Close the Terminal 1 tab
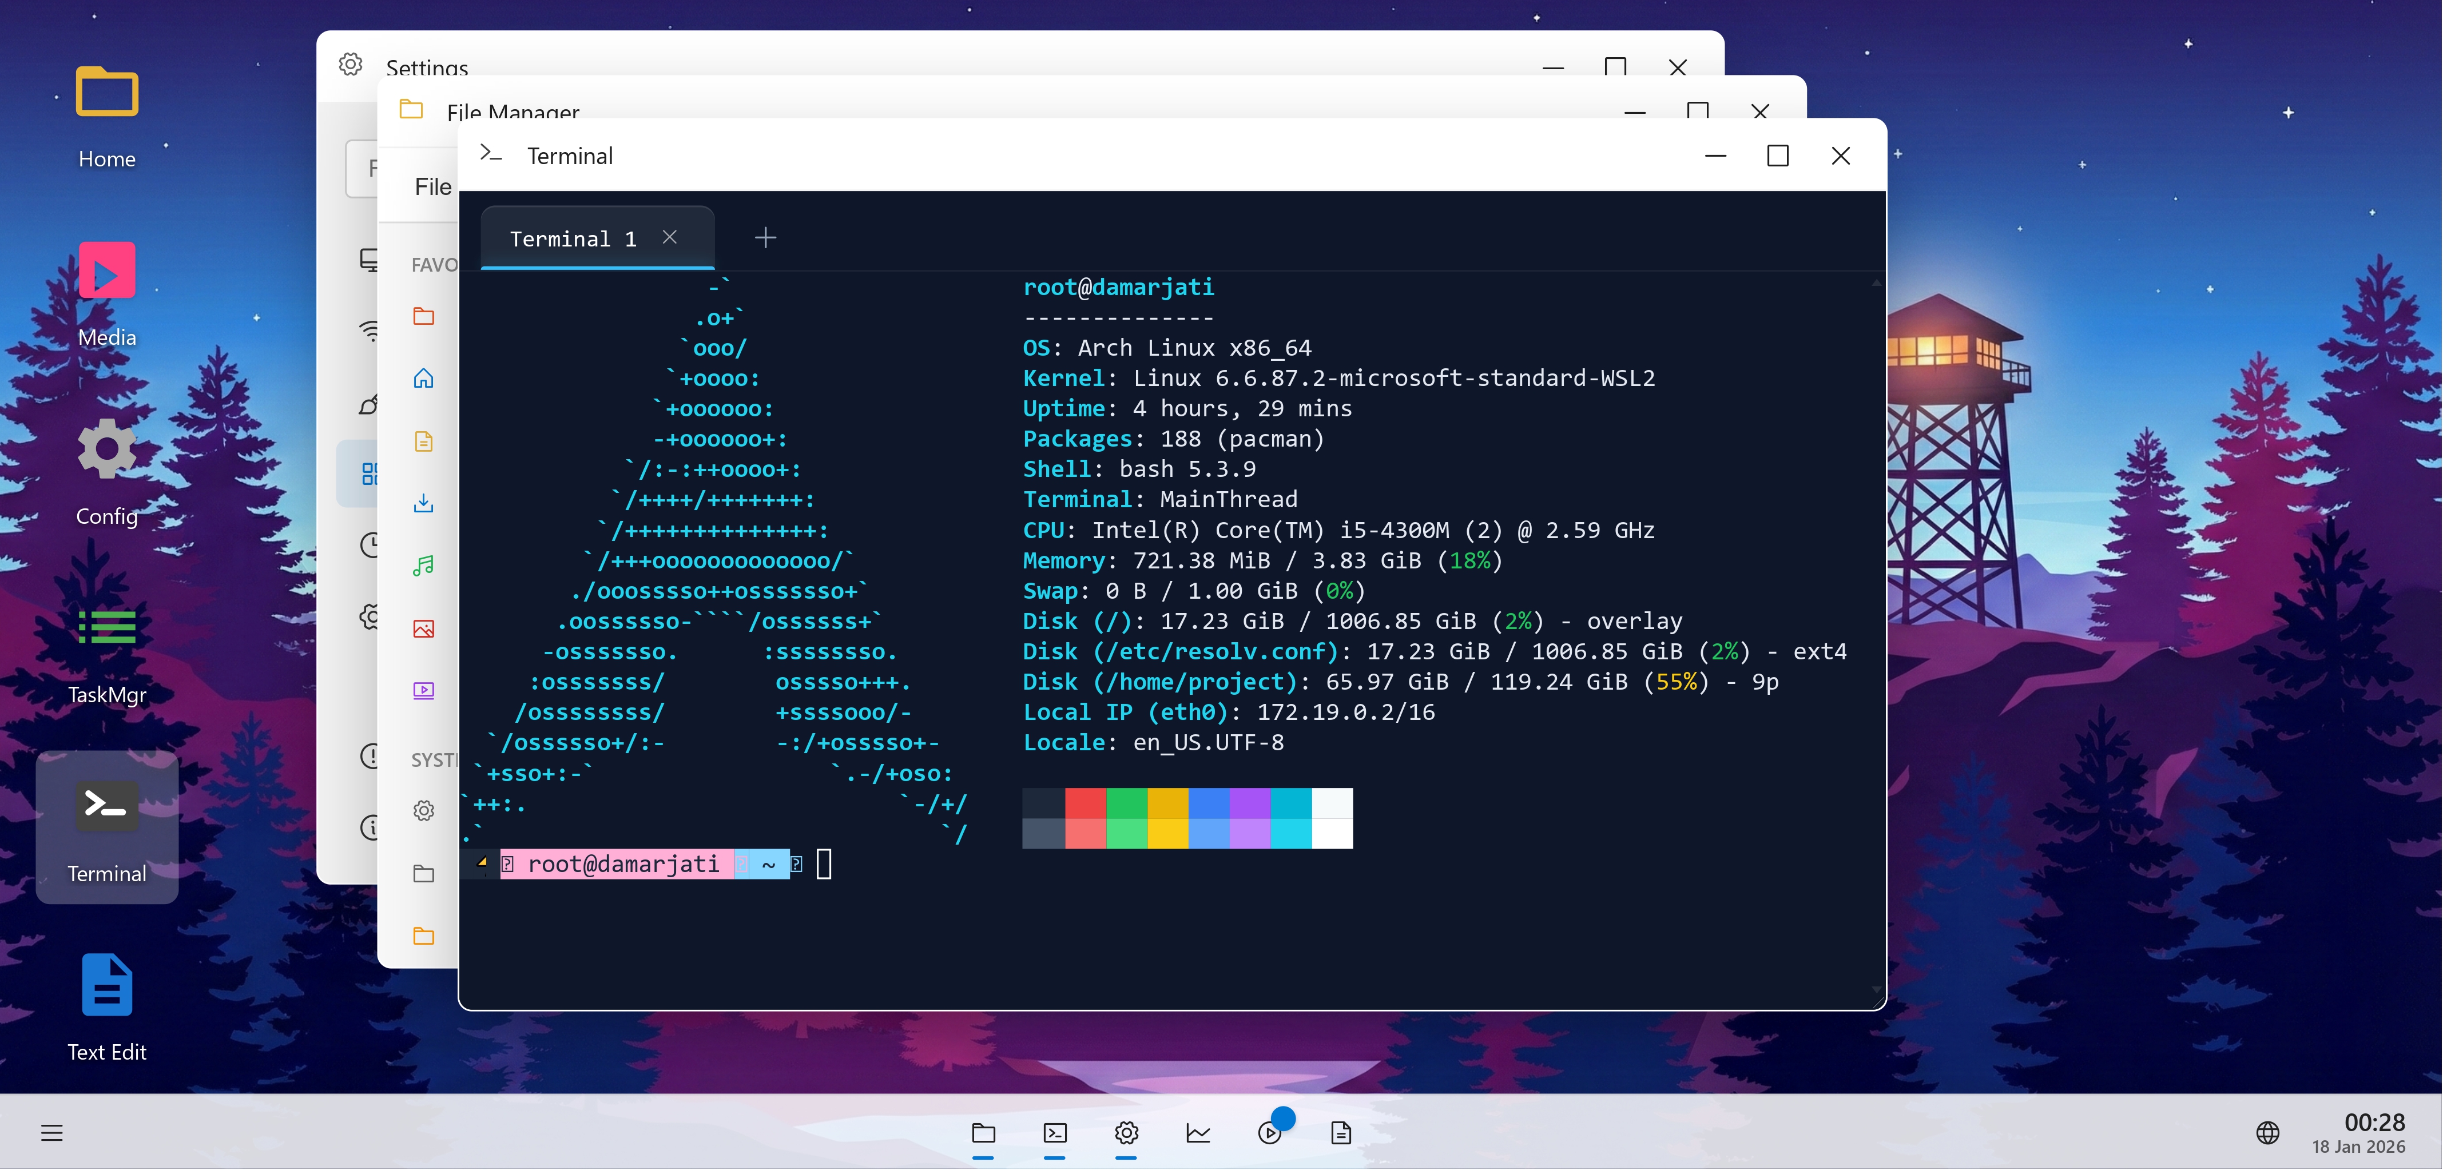This screenshot has height=1170, width=2443. (670, 237)
